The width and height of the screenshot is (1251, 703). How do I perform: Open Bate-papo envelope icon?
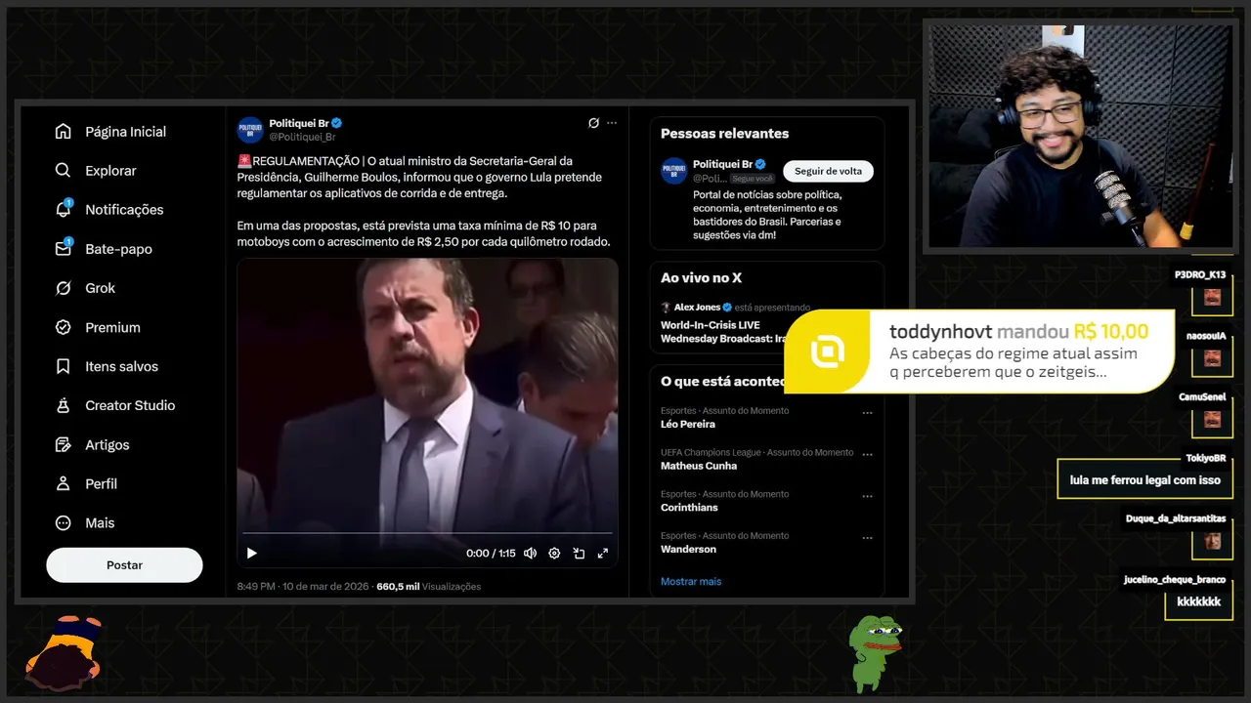coord(64,248)
